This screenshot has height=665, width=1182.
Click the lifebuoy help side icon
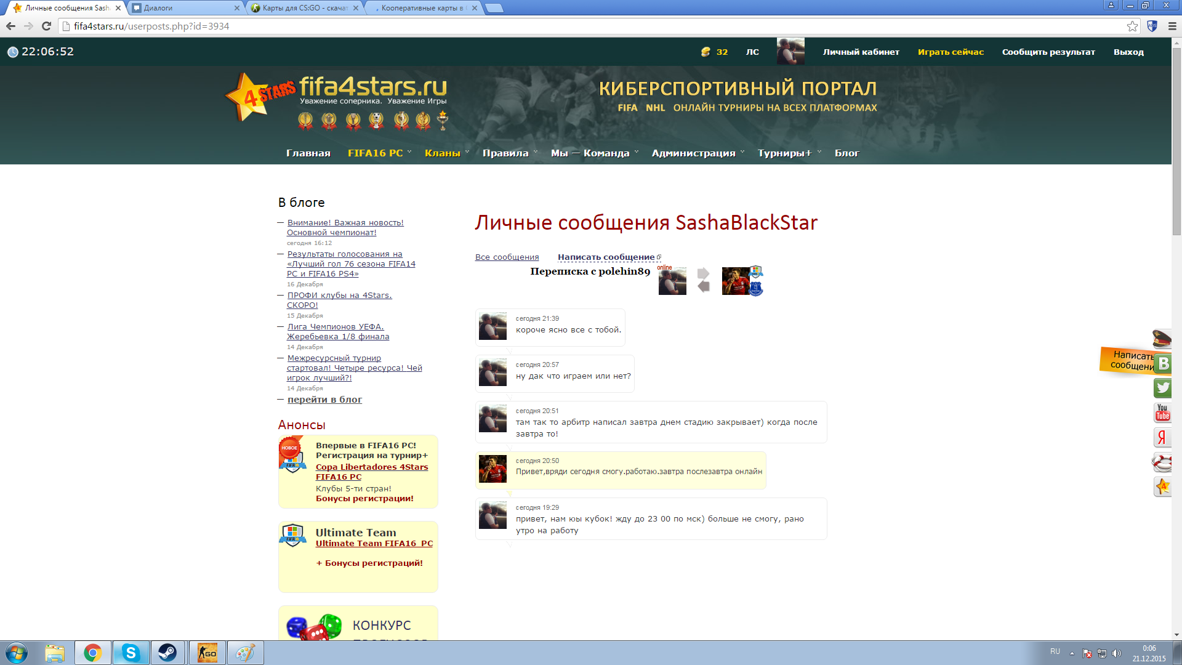(x=1162, y=462)
